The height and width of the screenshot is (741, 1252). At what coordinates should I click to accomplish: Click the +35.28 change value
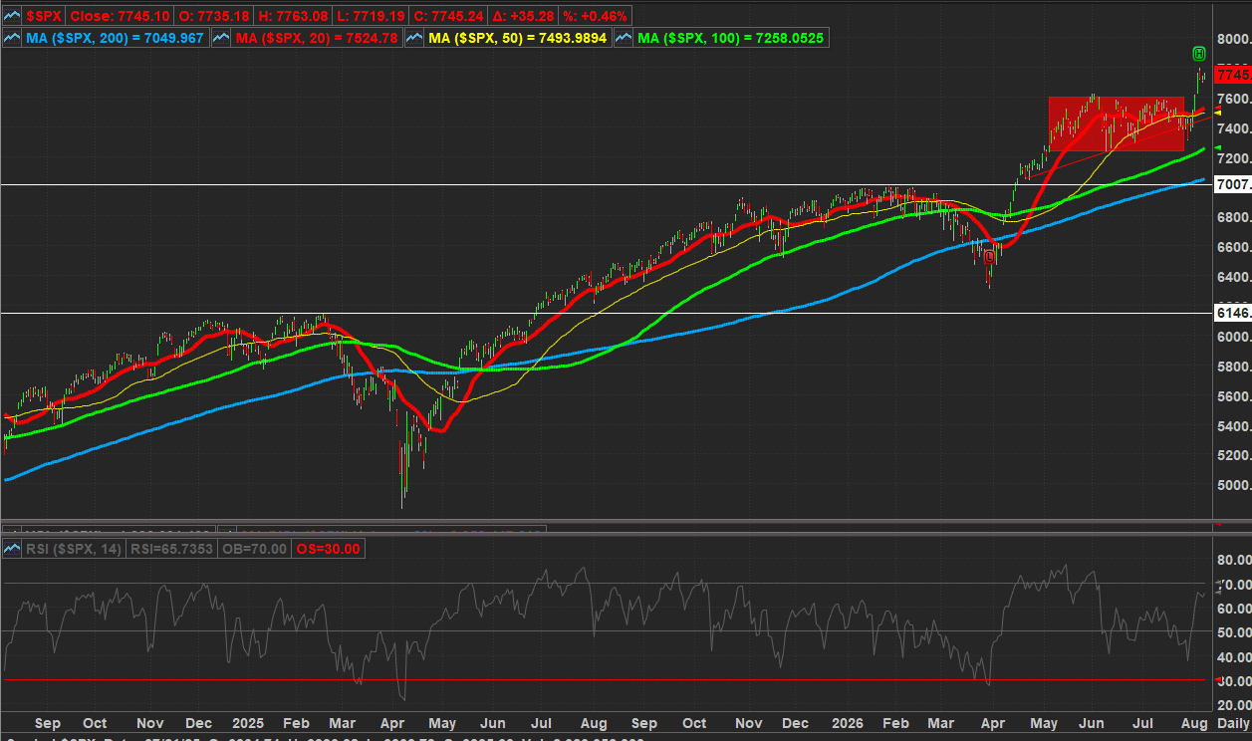click(524, 17)
